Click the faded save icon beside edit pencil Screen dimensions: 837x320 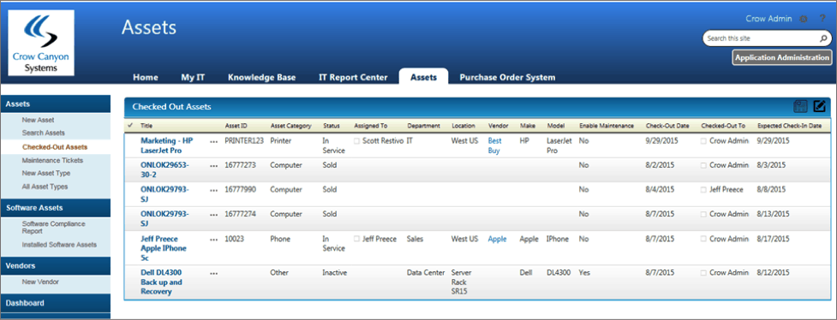click(x=800, y=107)
